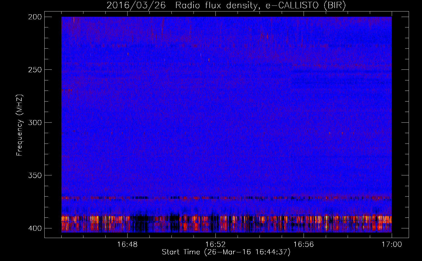This screenshot has width=422, height=261.
Task: Click the plot title 'Radio flux density, e-CALLISTO (BIR)'
Action: click(x=261, y=5)
